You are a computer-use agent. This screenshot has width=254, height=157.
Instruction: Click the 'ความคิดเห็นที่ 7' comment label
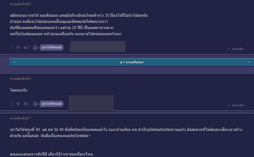(x=20, y=118)
